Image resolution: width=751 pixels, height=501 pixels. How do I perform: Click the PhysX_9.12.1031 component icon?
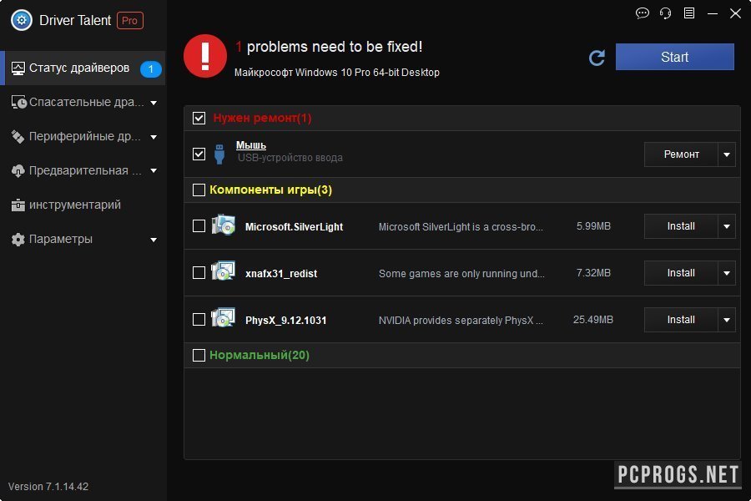224,319
